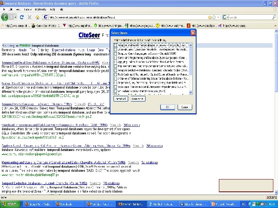Open the back/forward history dropdown arrow

15,17
